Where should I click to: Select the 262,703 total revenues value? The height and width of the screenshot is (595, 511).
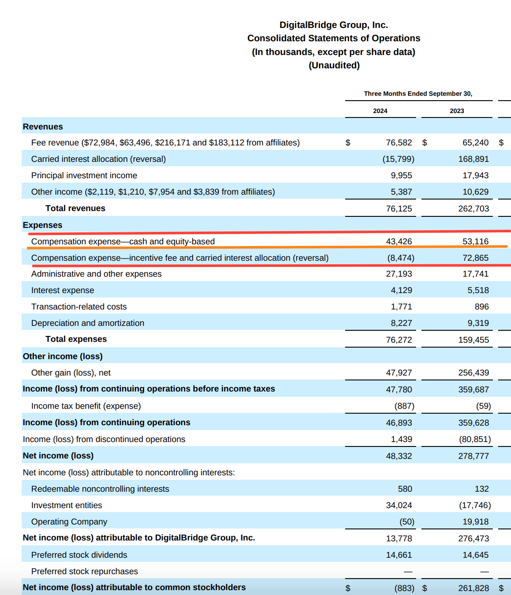(474, 209)
